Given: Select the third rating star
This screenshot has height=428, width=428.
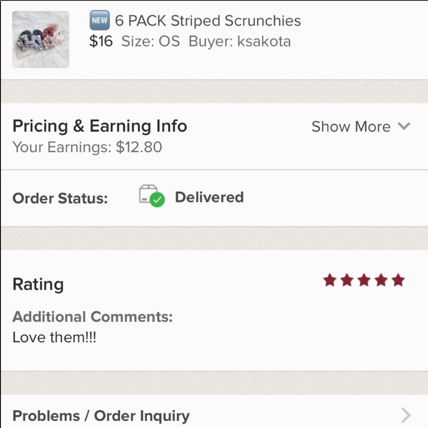Looking at the screenshot, I should (x=364, y=280).
